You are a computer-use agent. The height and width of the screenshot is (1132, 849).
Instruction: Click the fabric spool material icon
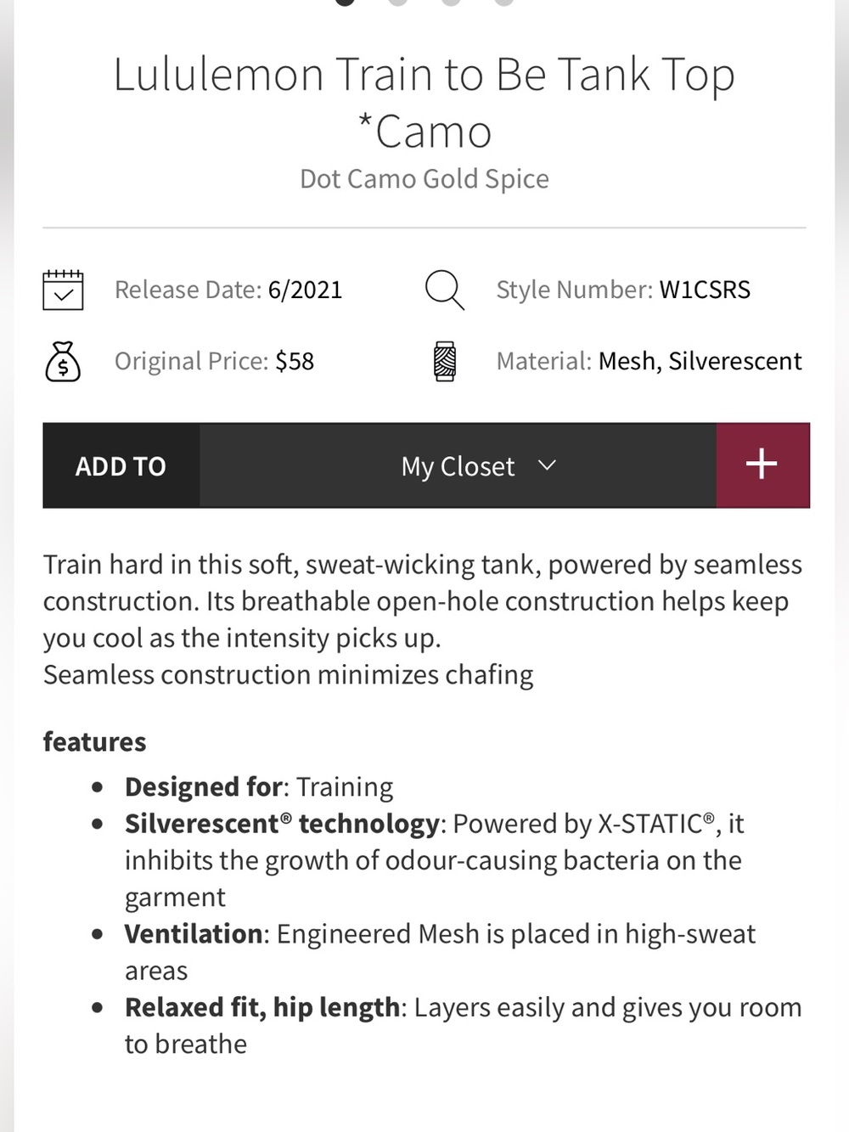[444, 361]
